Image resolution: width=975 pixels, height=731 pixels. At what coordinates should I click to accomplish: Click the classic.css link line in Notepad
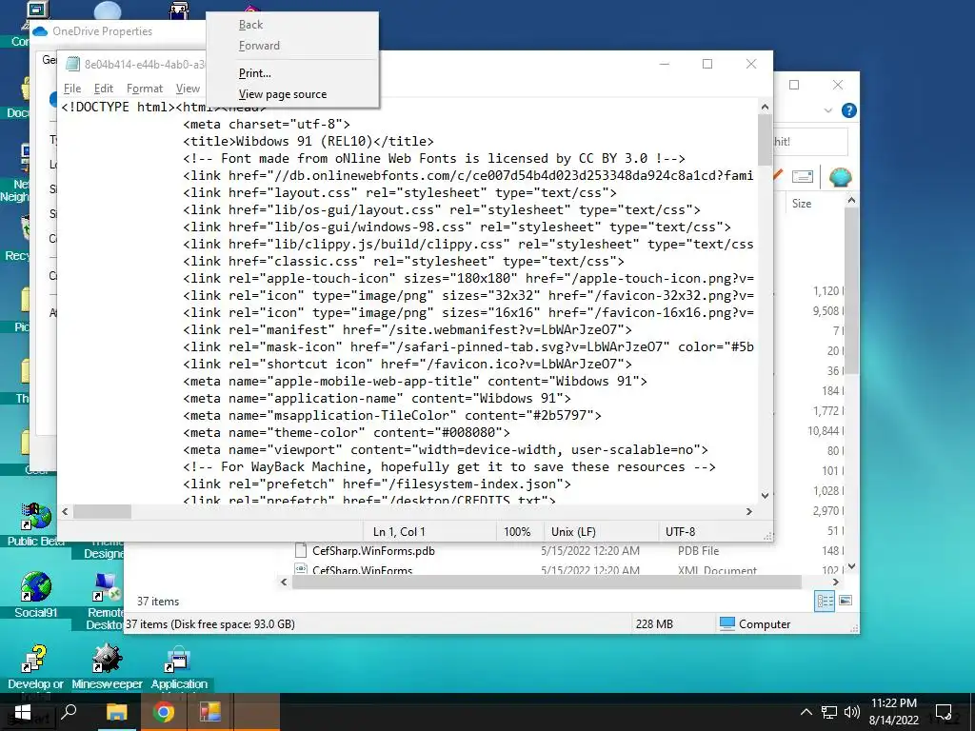(x=404, y=261)
